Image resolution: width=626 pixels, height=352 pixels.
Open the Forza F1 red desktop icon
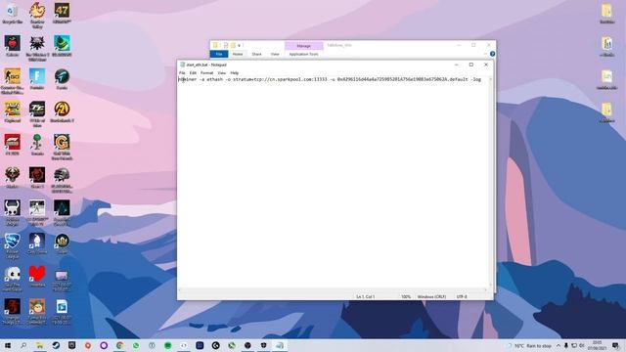pos(13,144)
